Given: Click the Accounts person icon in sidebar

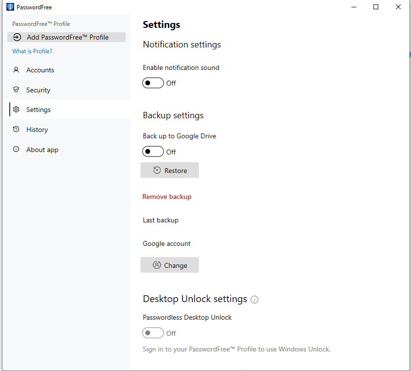Looking at the screenshot, I should (x=16, y=70).
